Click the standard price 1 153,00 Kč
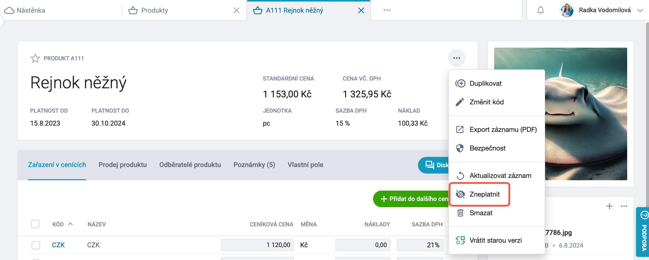This screenshot has height=260, width=649. [287, 94]
